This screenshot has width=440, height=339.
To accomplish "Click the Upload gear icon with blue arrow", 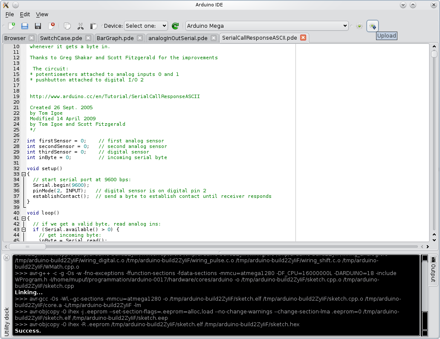I will 373,26.
